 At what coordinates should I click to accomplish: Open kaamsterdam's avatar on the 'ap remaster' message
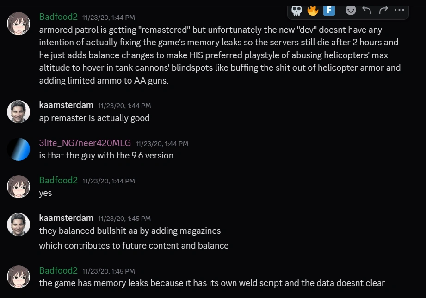point(19,111)
